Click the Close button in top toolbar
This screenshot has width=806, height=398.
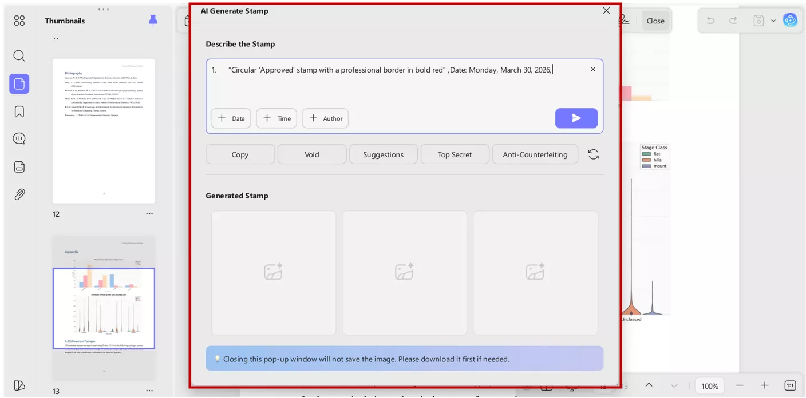[655, 21]
